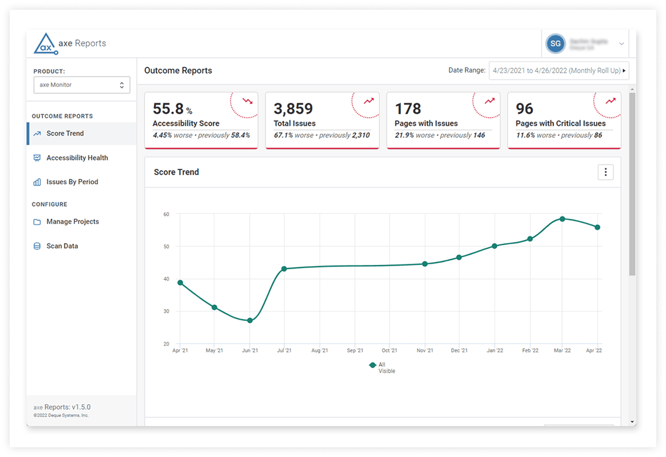The image size is (666, 457).
Task: Click the vertical scrollbar thumb
Action: point(632,182)
